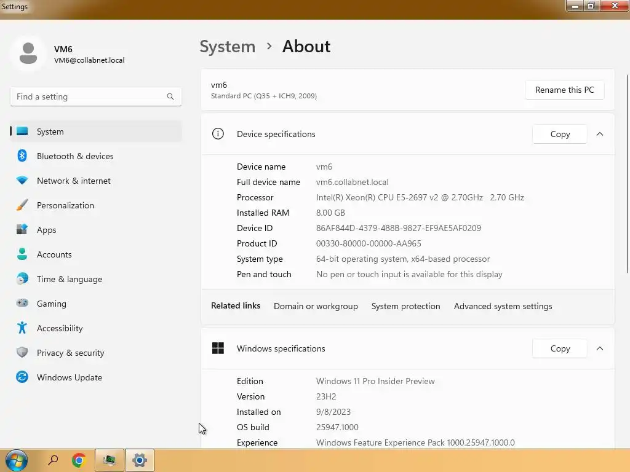Copy the Device specifications

click(560, 134)
